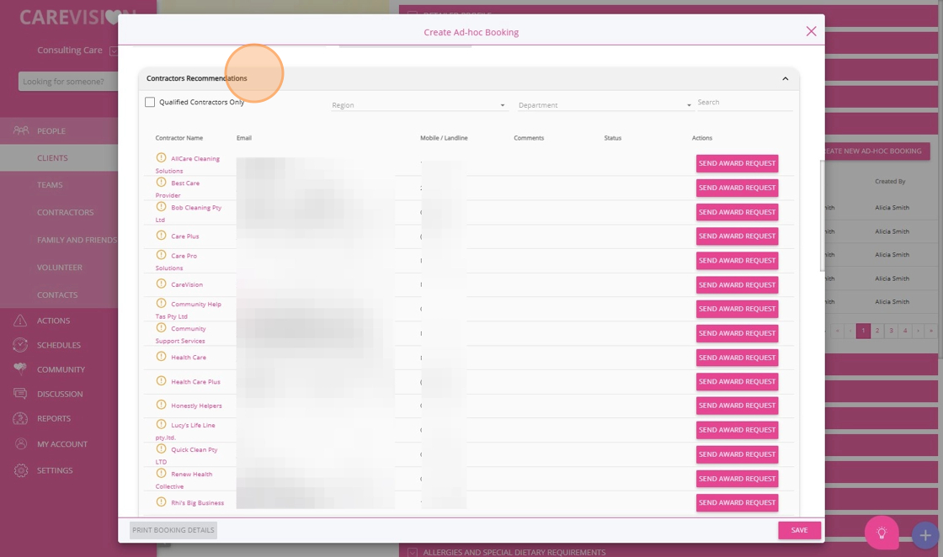Open My Account in the sidebar
The width and height of the screenshot is (943, 557).
tap(61, 444)
